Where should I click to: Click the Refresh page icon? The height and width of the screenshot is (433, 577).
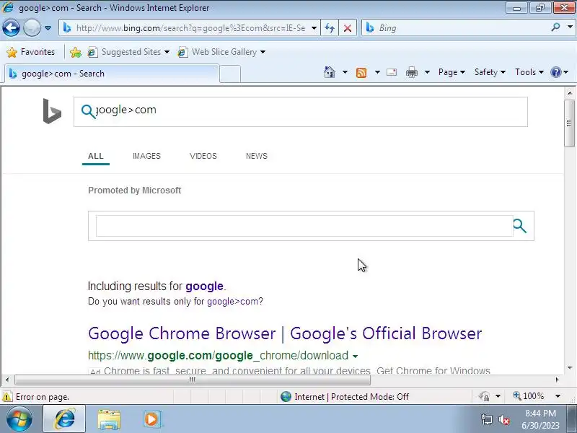(x=330, y=28)
